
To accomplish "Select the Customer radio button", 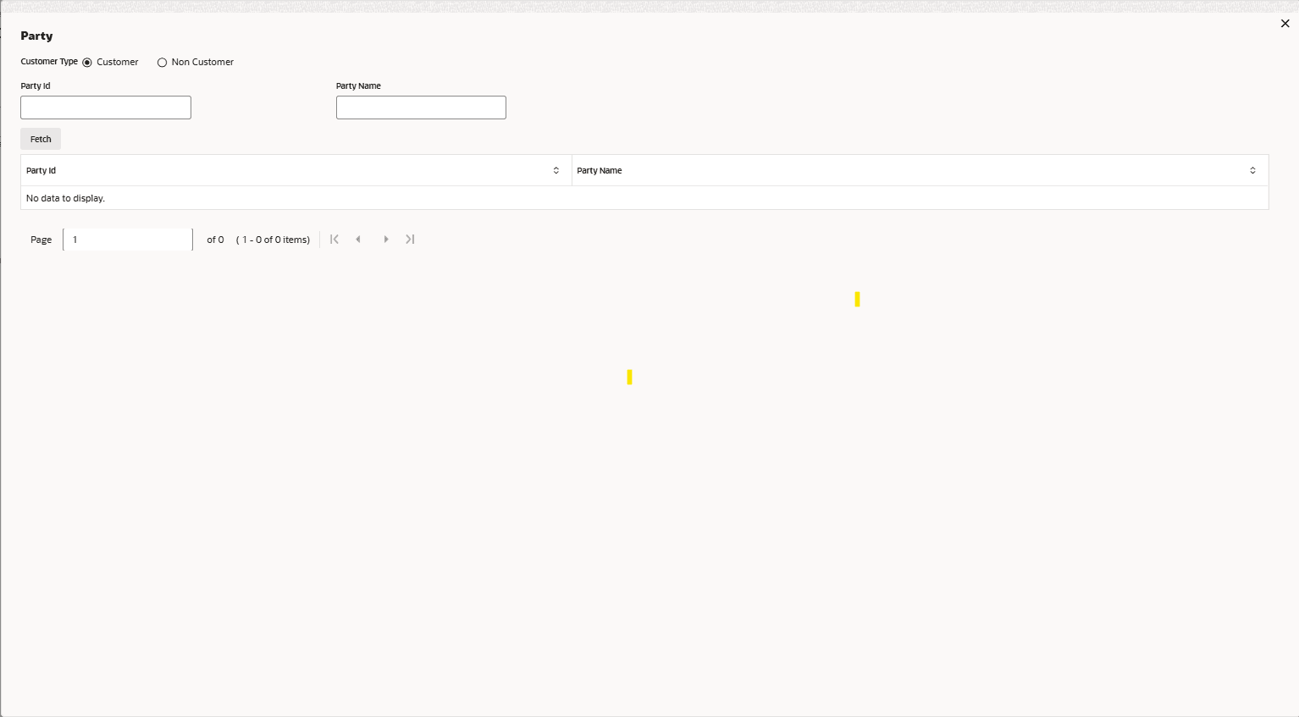I will click(x=87, y=63).
